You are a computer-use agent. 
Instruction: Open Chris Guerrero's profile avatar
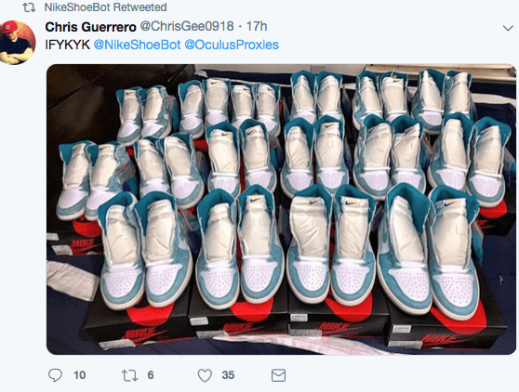pyautogui.click(x=17, y=43)
